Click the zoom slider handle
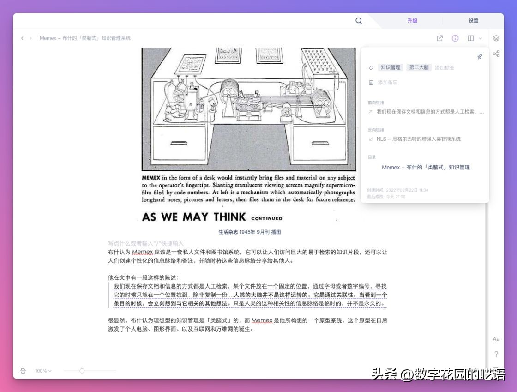517x392 pixels. [x=82, y=371]
